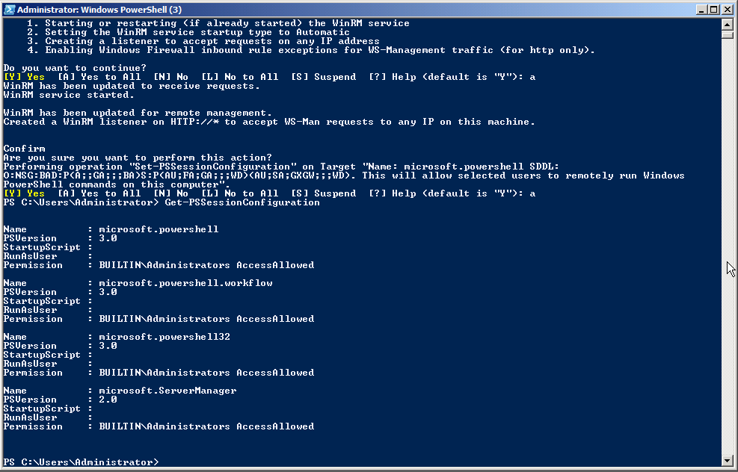This screenshot has height=472, width=738.
Task: Click the window title text "Administrator: Windows PowerShell (3)"
Action: [97, 9]
